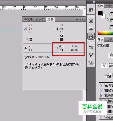Click the 8 位 label under CMYK
Image resolution: width=113 pixels, height=121 pixels.
tap(60, 39)
